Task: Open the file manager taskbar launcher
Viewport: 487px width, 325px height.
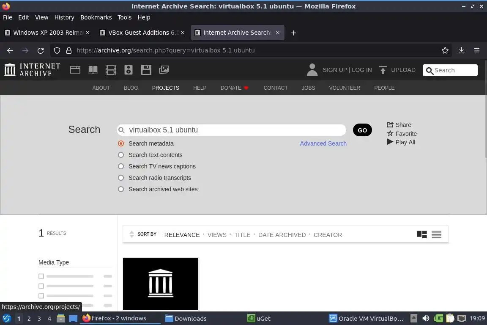Action: [61, 319]
